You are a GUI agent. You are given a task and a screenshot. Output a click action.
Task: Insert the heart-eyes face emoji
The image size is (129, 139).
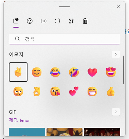(111, 72)
